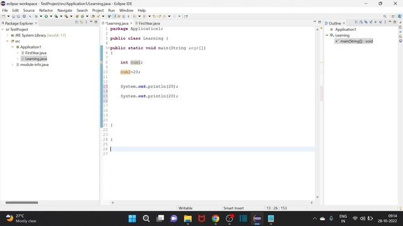Minimize the Package Explorer view
Viewport: 403px width, 226px height.
click(x=91, y=23)
